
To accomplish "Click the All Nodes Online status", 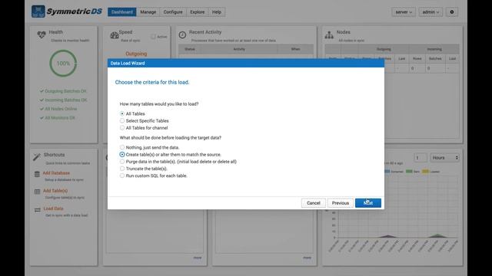I will (x=58, y=109).
